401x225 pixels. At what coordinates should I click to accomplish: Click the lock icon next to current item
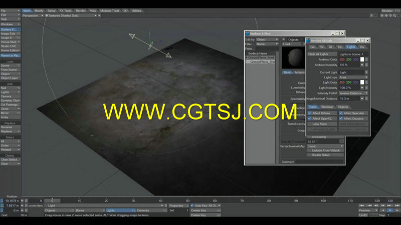click(166, 205)
